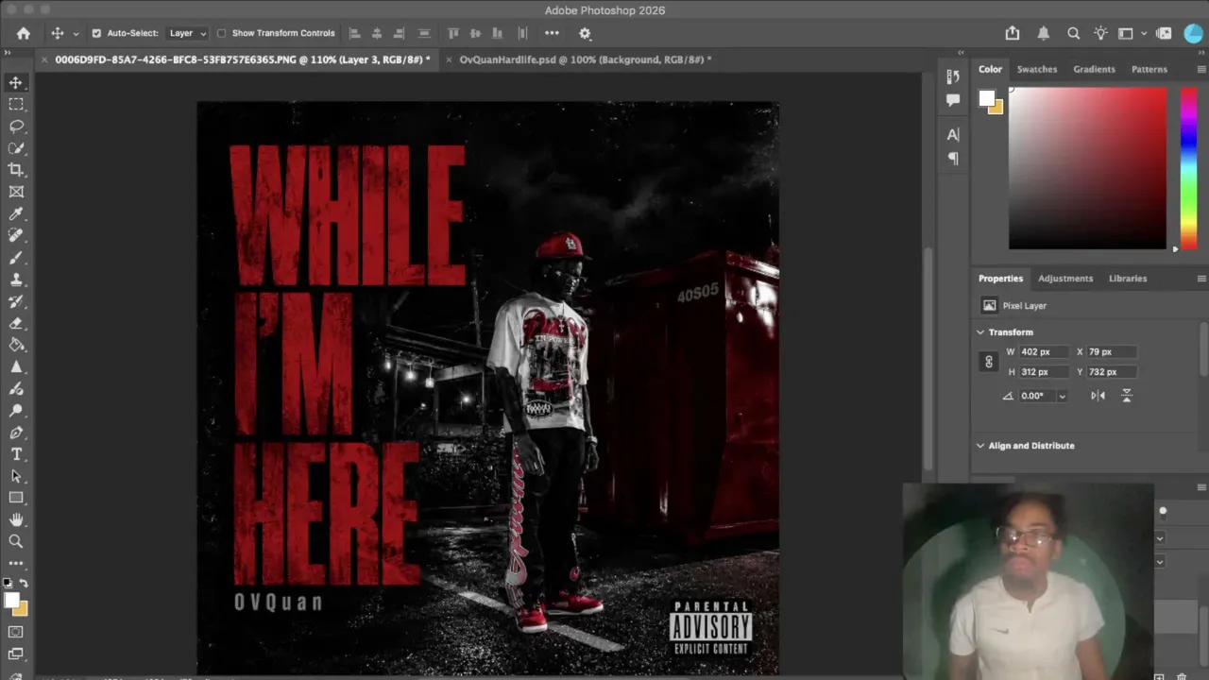This screenshot has height=680, width=1209.
Task: Select the Pen tool
Action: 16,433
